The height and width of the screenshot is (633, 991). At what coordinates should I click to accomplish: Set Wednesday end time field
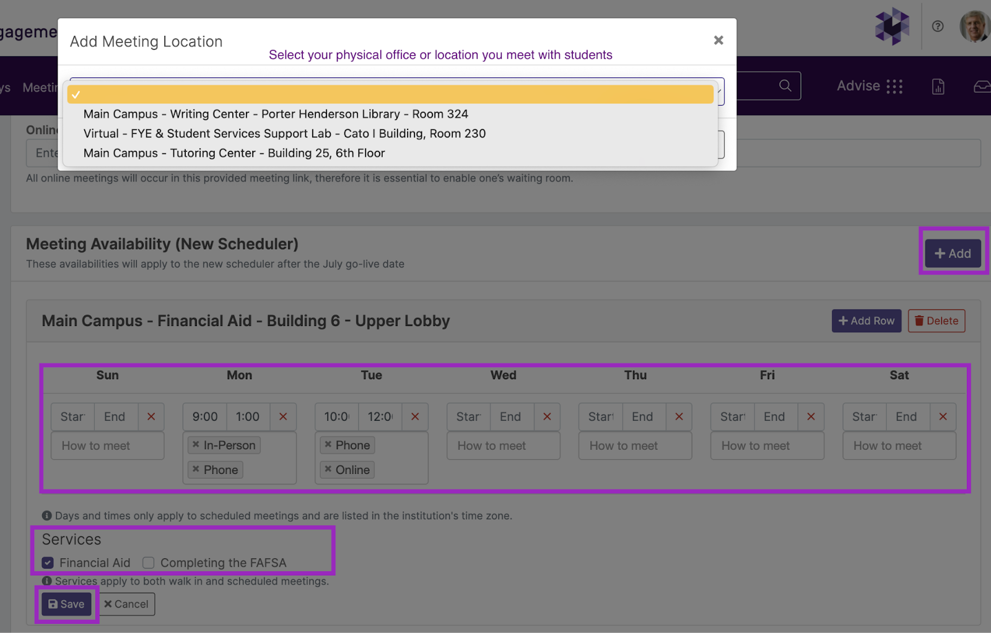512,416
